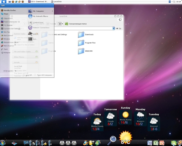Click the Internet Explorer dock icon
This screenshot has height=146, width=182.
pos(86,143)
